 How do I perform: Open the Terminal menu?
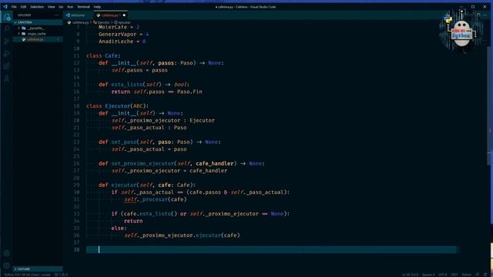pos(83,7)
